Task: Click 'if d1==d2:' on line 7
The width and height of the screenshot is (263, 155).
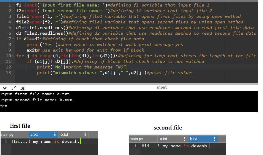Action: (x=29, y=39)
